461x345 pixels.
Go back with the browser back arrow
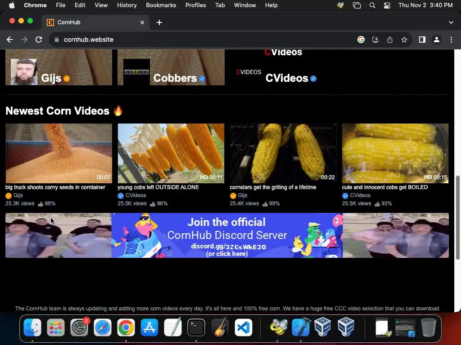pyautogui.click(x=10, y=40)
